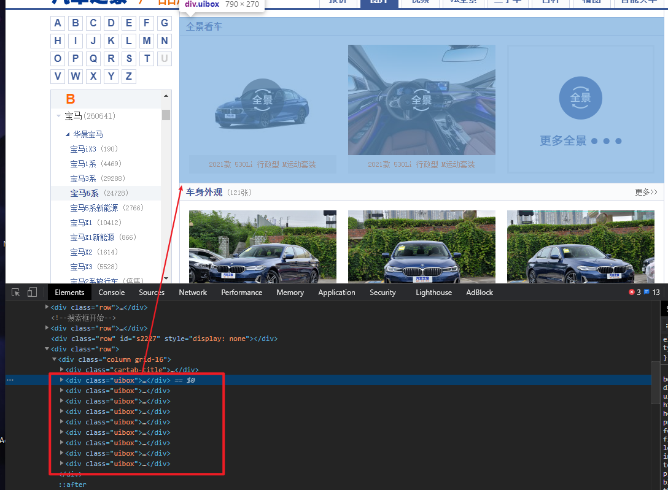Click the blue messages count indicator
Viewport: 668px width, 490px height.
point(652,292)
